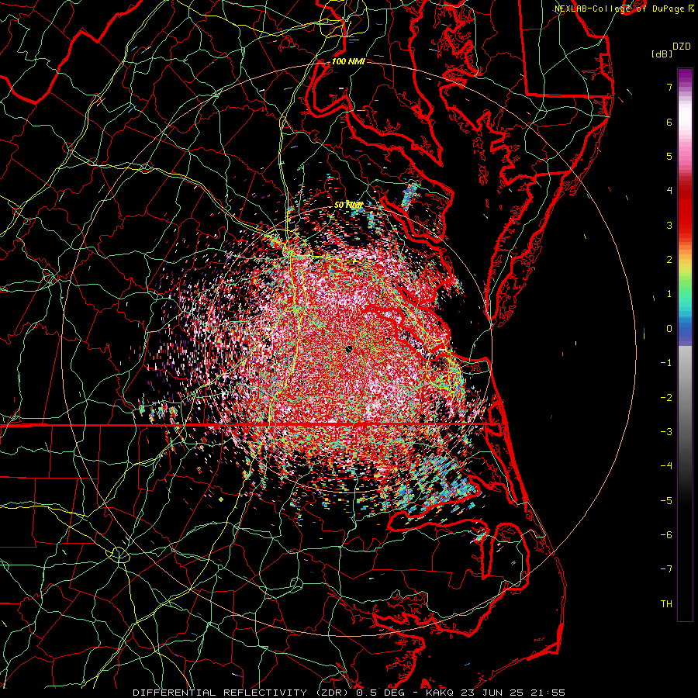The image size is (698, 698).
Task: Click the -4 value on the color scale
Action: tap(666, 466)
